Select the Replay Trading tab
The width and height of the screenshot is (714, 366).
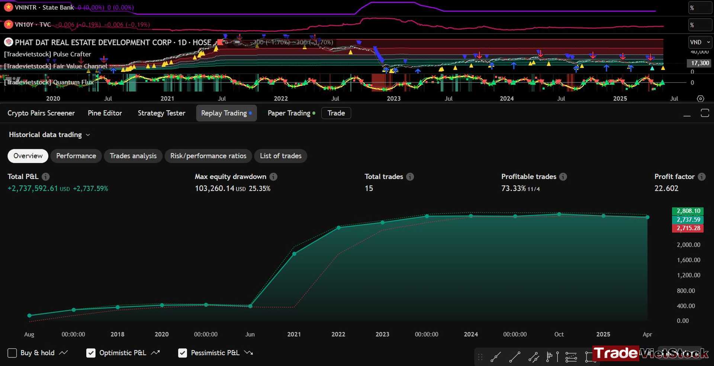226,113
